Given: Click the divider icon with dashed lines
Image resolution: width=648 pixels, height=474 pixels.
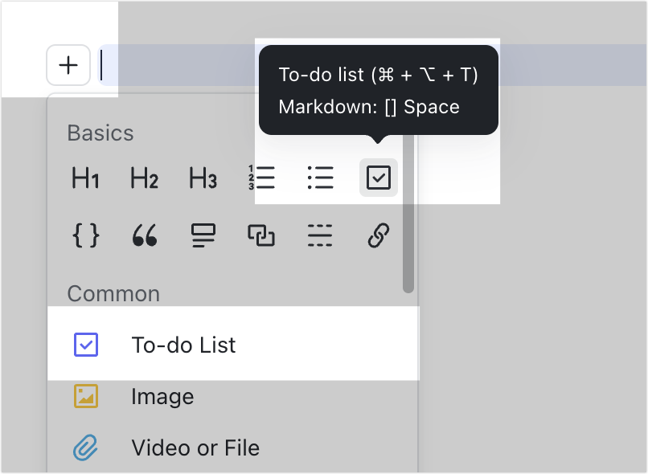Looking at the screenshot, I should [320, 235].
